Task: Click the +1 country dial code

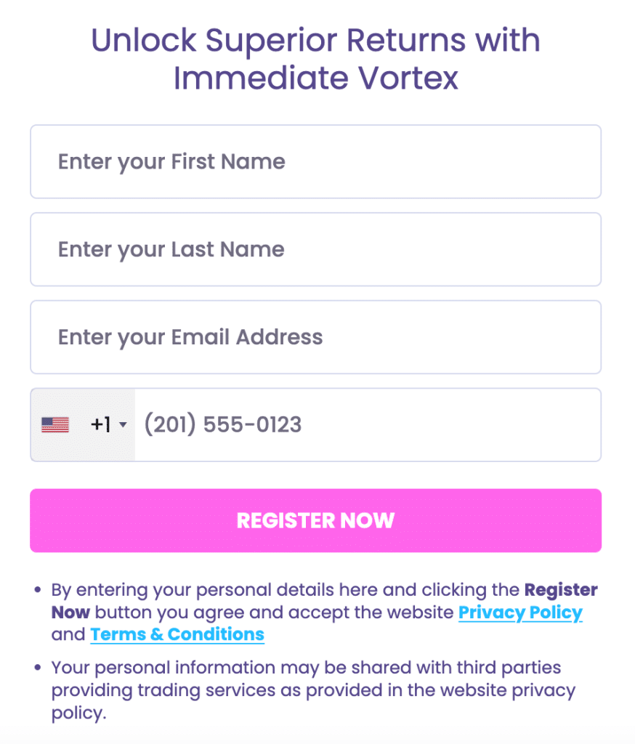Action: [100, 425]
